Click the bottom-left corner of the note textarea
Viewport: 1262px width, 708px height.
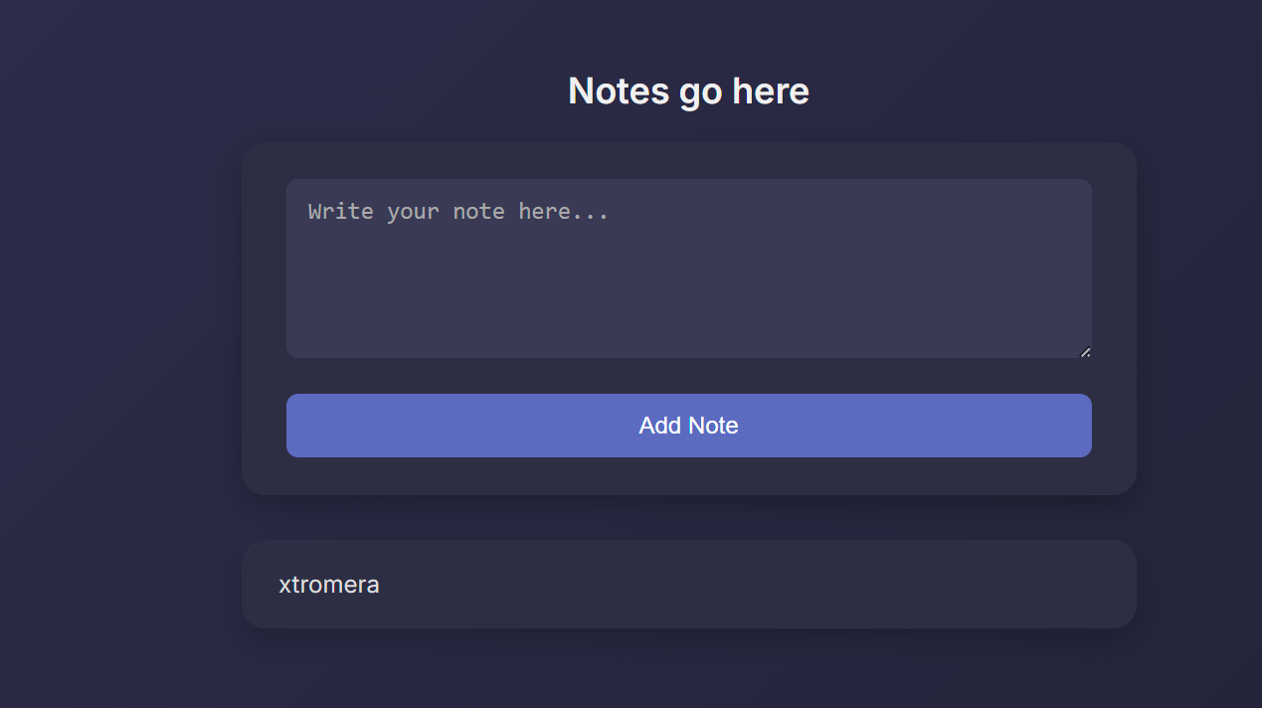[294, 350]
